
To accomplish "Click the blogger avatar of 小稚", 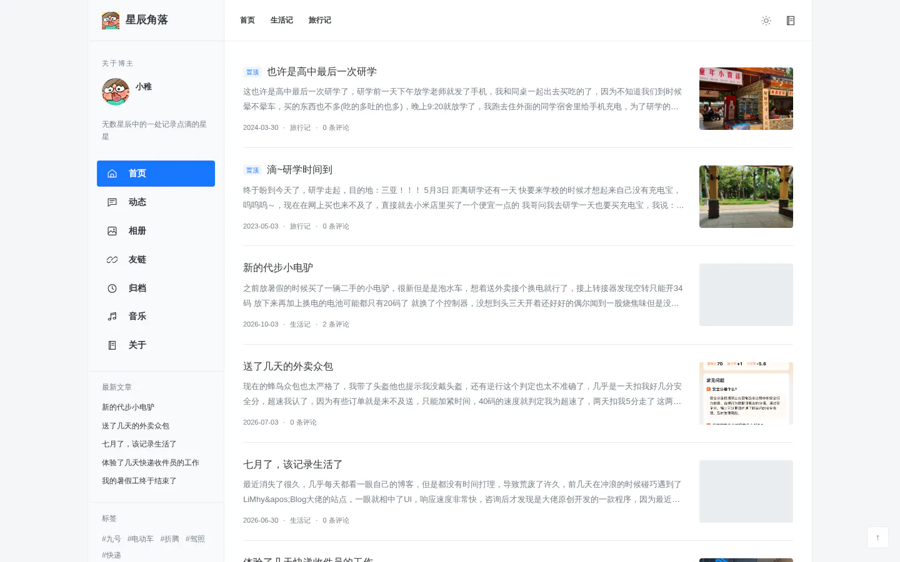I will [116, 92].
